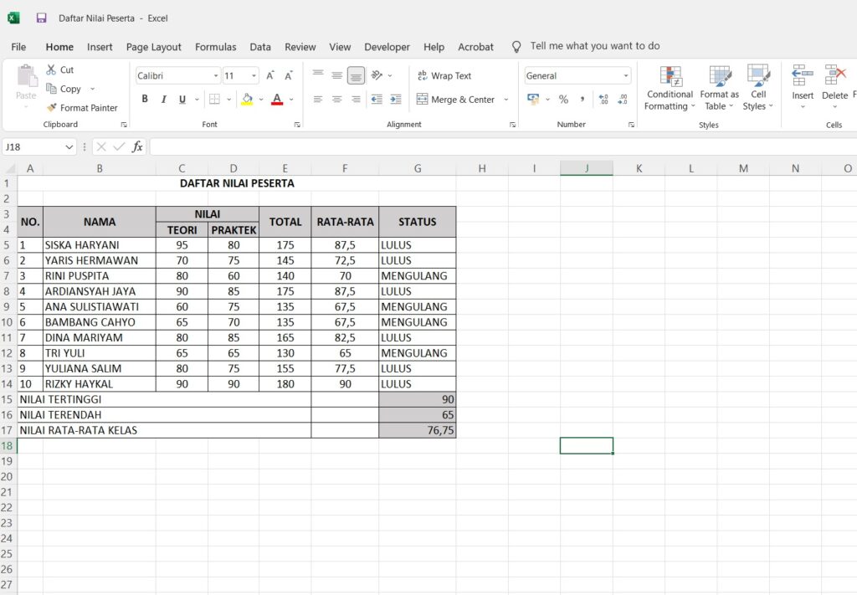Screen dimensions: 857x595
Task: Open the Formulas ribbon tab
Action: click(215, 47)
